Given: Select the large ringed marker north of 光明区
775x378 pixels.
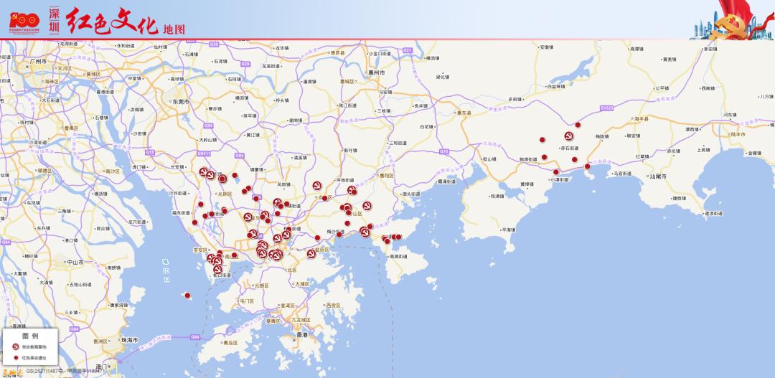Looking at the screenshot, I should click(222, 179).
